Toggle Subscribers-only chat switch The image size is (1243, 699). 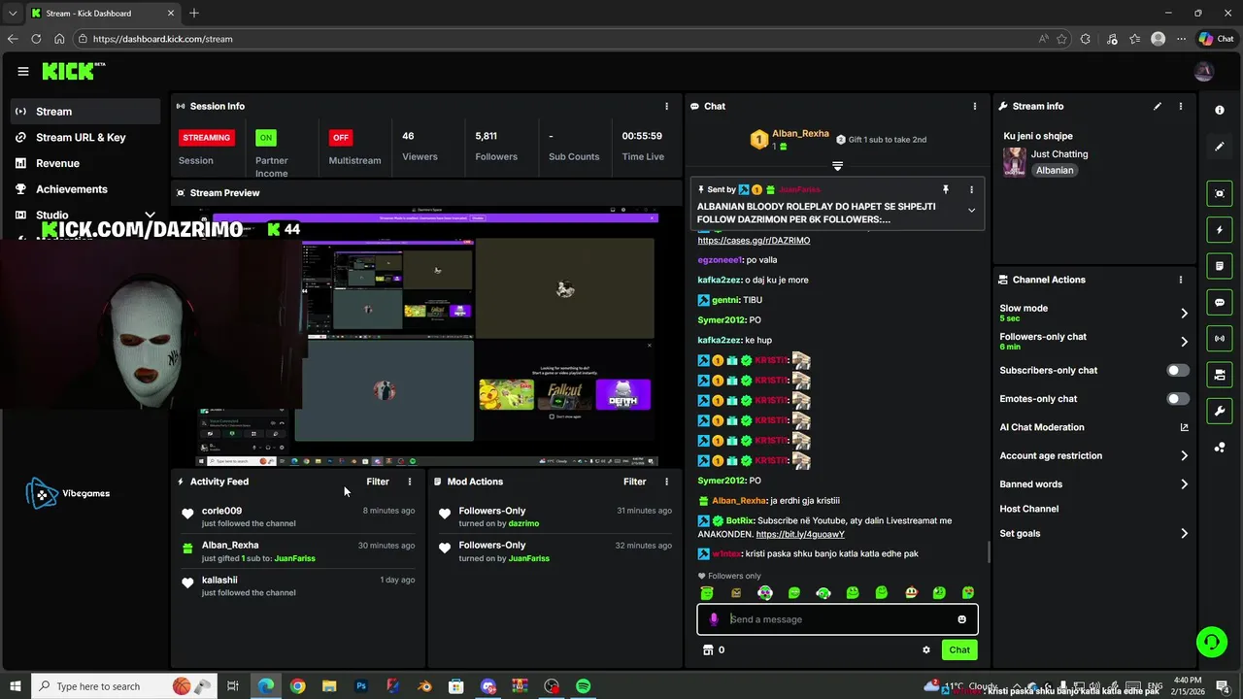tap(1177, 370)
